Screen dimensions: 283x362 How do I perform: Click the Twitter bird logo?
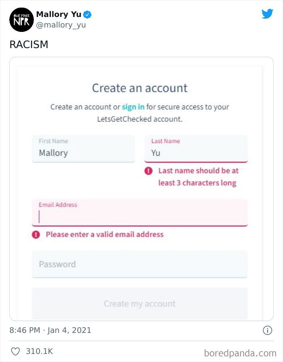point(267,14)
